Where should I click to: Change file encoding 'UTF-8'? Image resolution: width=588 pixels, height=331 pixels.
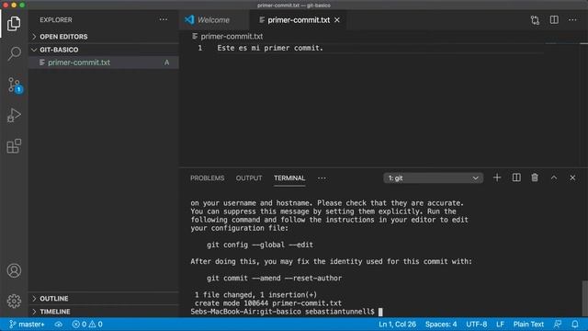coord(476,325)
